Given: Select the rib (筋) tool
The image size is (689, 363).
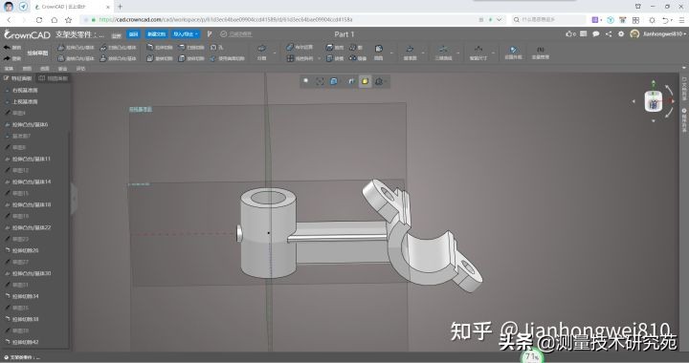Looking at the screenshot, I should click(356, 48).
